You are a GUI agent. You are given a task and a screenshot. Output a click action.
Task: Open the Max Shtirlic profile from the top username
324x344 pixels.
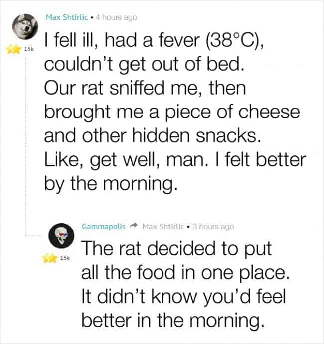(66, 17)
